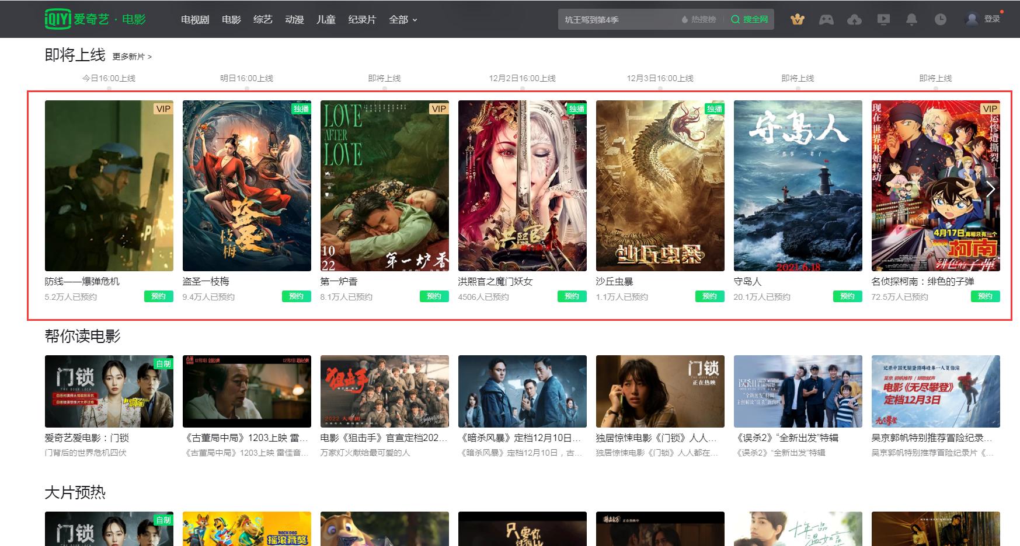
Task: Expand the 全部 dropdown
Action: point(403,19)
